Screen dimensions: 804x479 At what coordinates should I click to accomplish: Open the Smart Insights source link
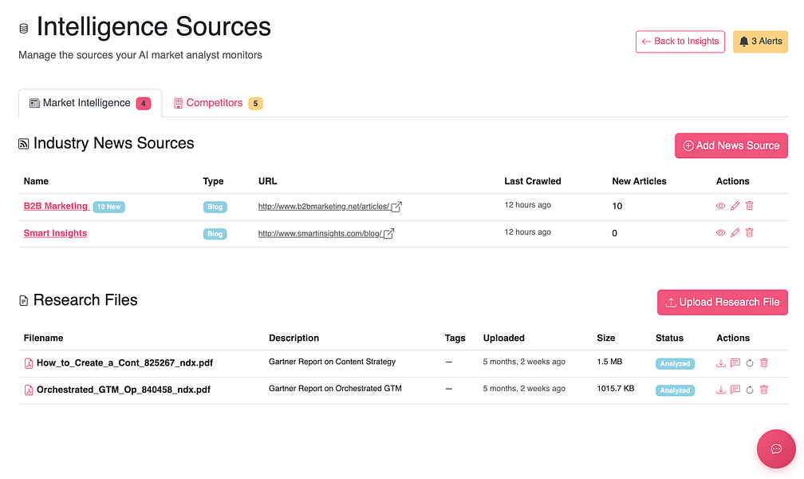point(55,233)
